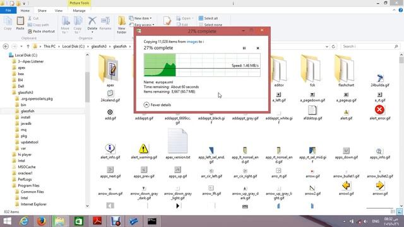Select 'glassfish3' folder in the tree

pos(25,93)
